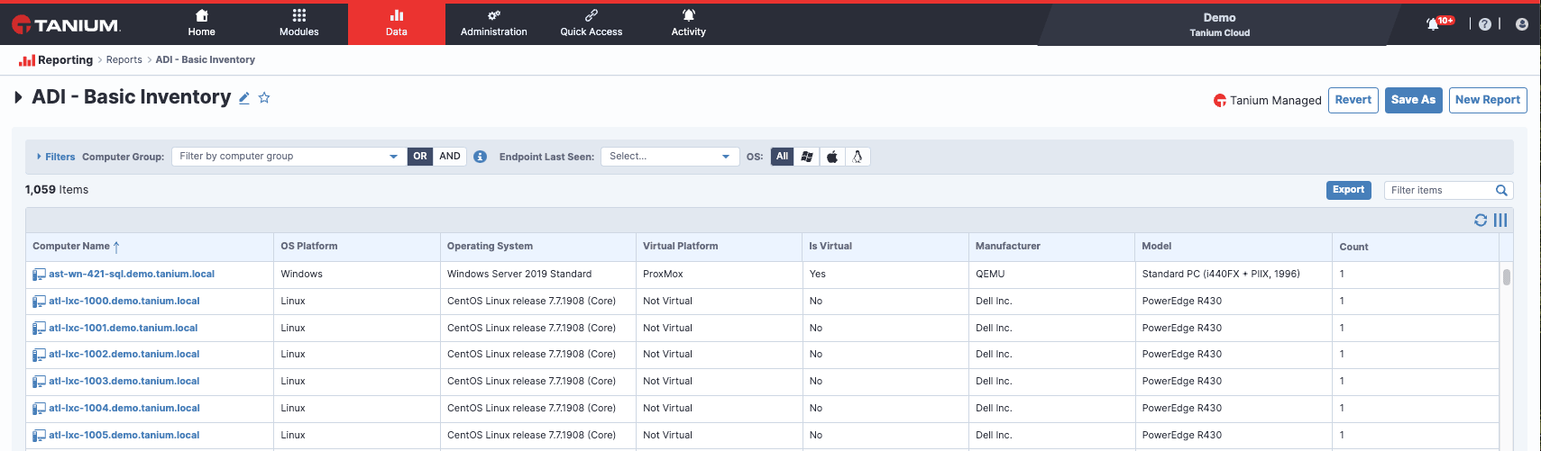Open atl-lxc-1005.demo.tanium.local endpoint link
This screenshot has height=451, width=1541.
(x=124, y=435)
